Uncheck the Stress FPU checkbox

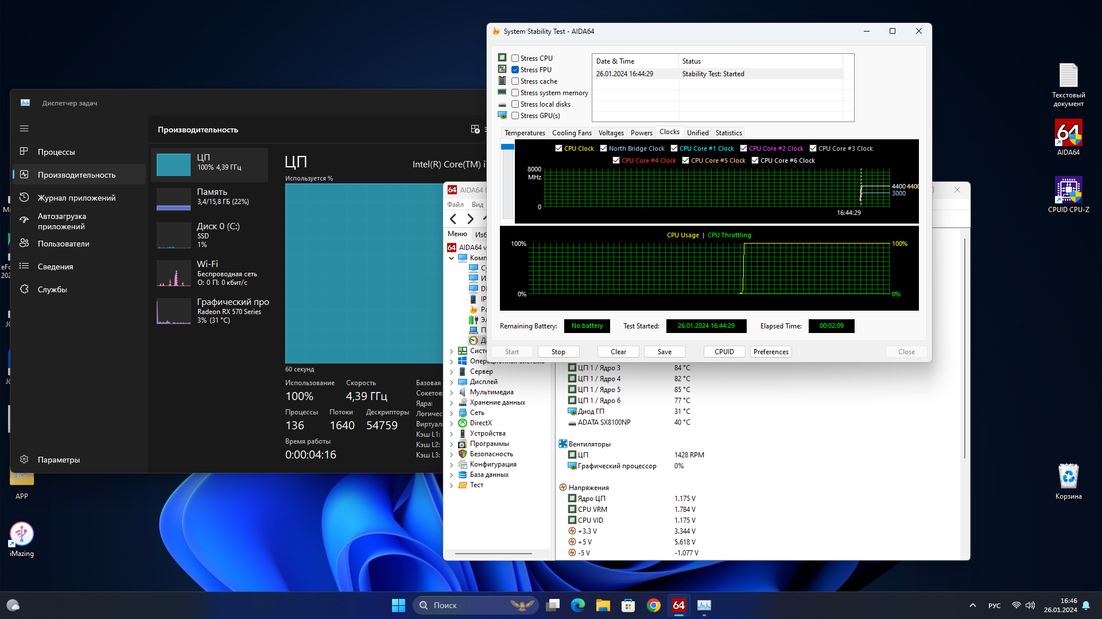click(x=515, y=70)
